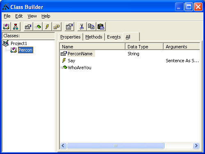Click the Percon class icon in tree
Viewport: 205px width, 154px height.
14,50
